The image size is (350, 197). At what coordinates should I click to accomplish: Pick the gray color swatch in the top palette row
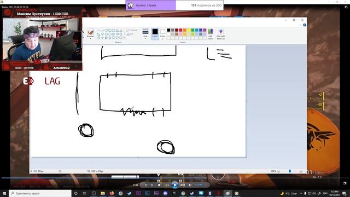(173, 30)
